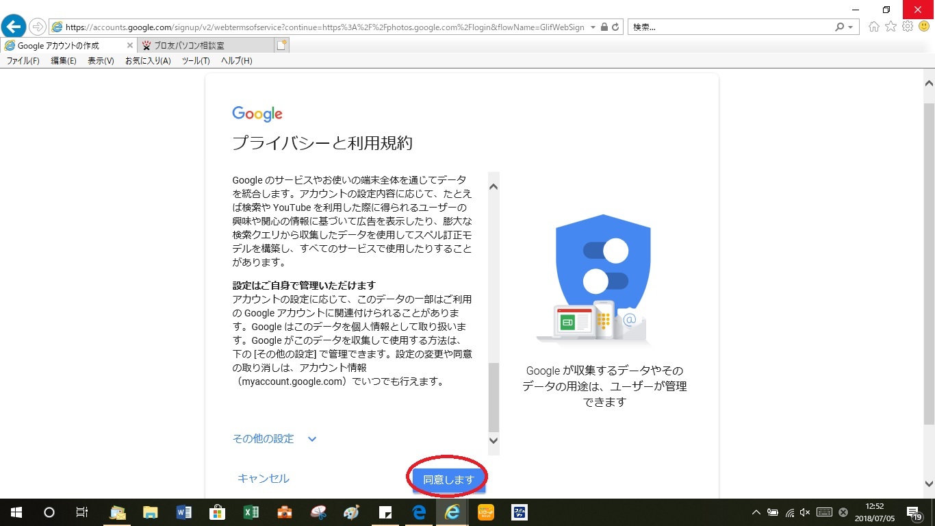
Task: Open the orange app icon in taskbar
Action: pyautogui.click(x=486, y=512)
